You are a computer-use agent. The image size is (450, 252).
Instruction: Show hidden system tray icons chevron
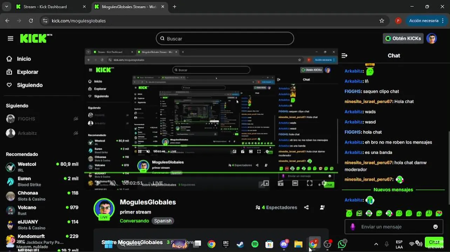click(x=376, y=244)
